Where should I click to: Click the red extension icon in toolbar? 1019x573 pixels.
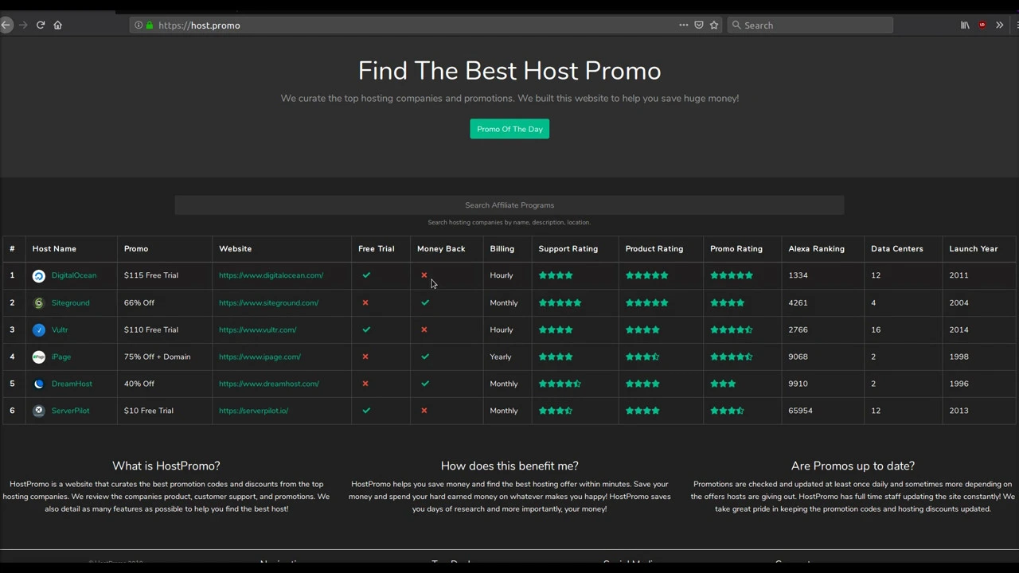click(982, 25)
